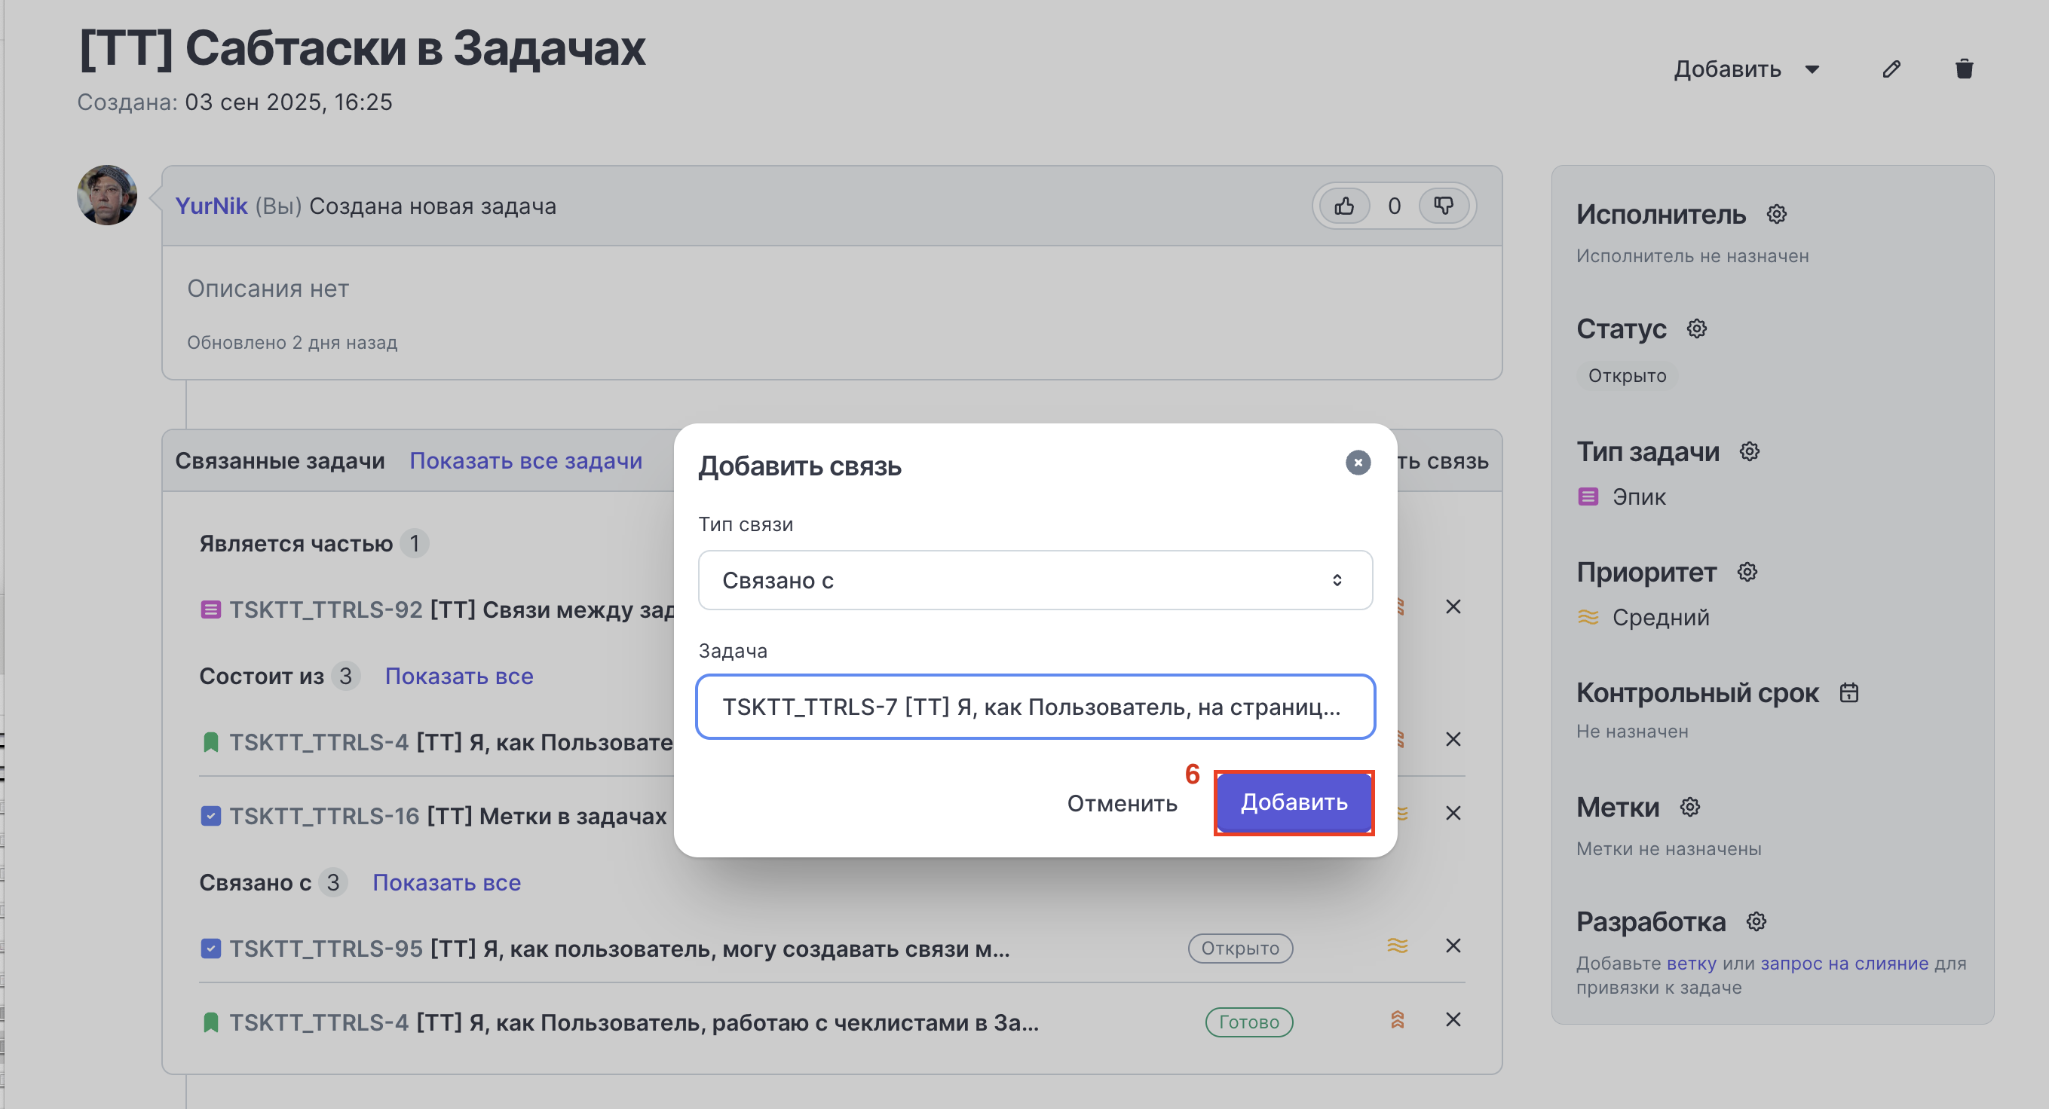Click the thumbs up icon
Image resolution: width=2049 pixels, height=1109 pixels.
point(1344,206)
